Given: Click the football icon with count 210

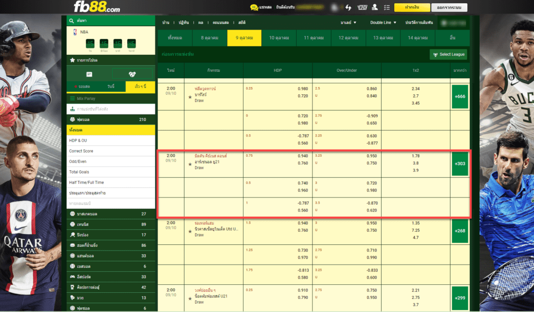Looking at the screenshot, I should pos(72,119).
